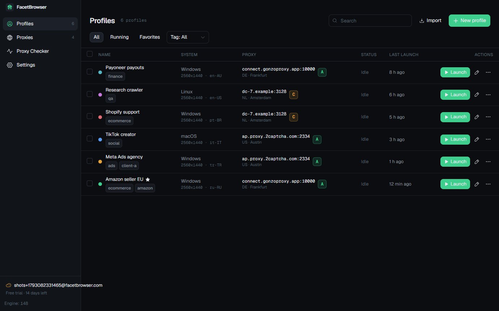
Task: Open Proxy Checker in the sidebar
Action: (40, 51)
